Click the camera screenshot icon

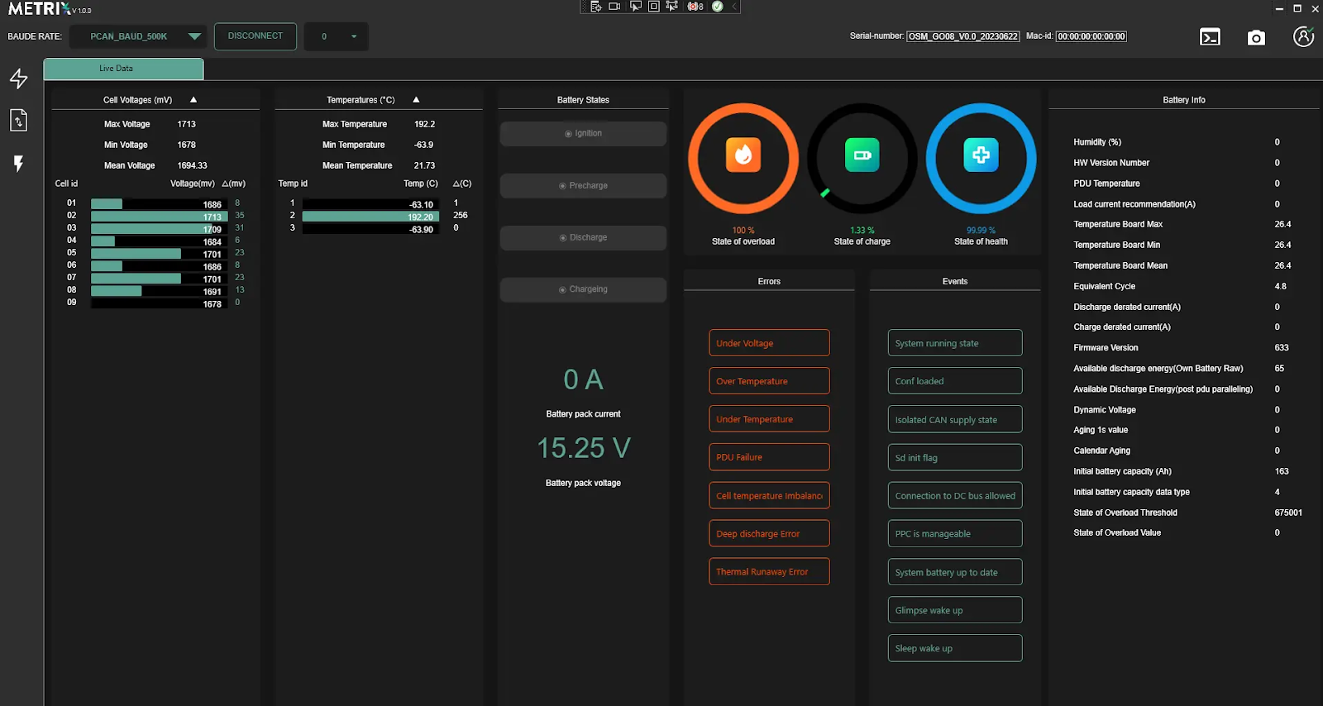click(1256, 37)
